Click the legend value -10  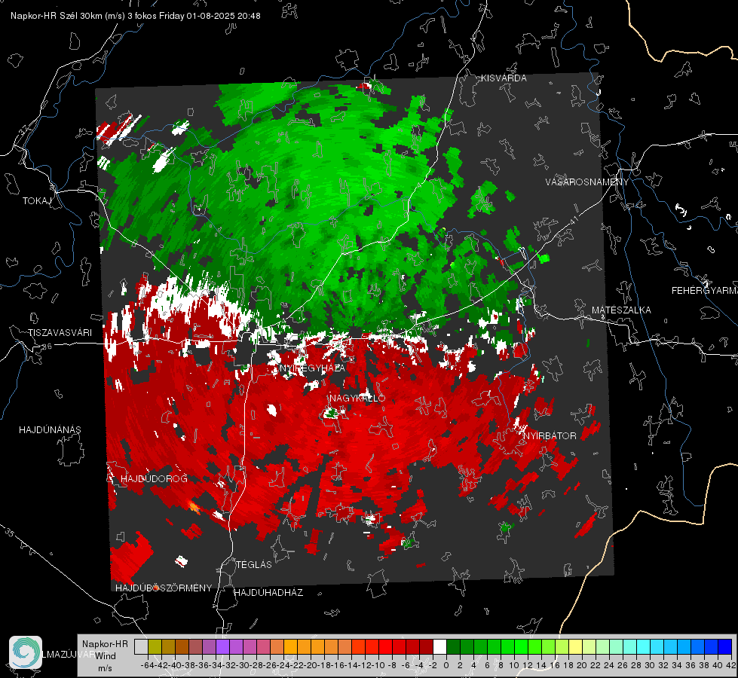point(378,665)
